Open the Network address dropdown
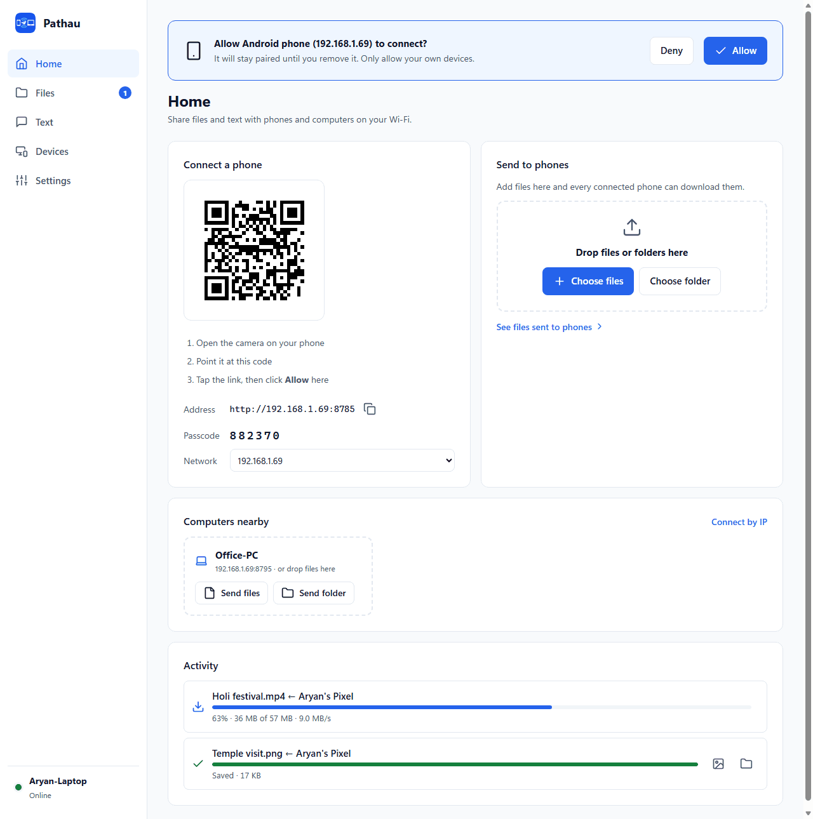Screen dimensions: 813x819 pyautogui.click(x=342, y=460)
